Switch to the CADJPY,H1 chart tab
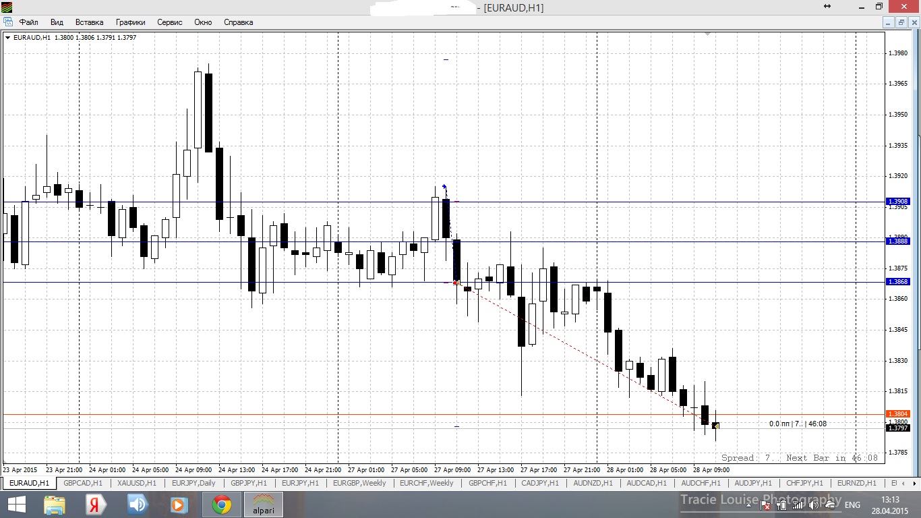The height and width of the screenshot is (518, 921). [x=540, y=483]
